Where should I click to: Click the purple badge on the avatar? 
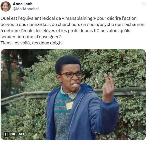8,6
